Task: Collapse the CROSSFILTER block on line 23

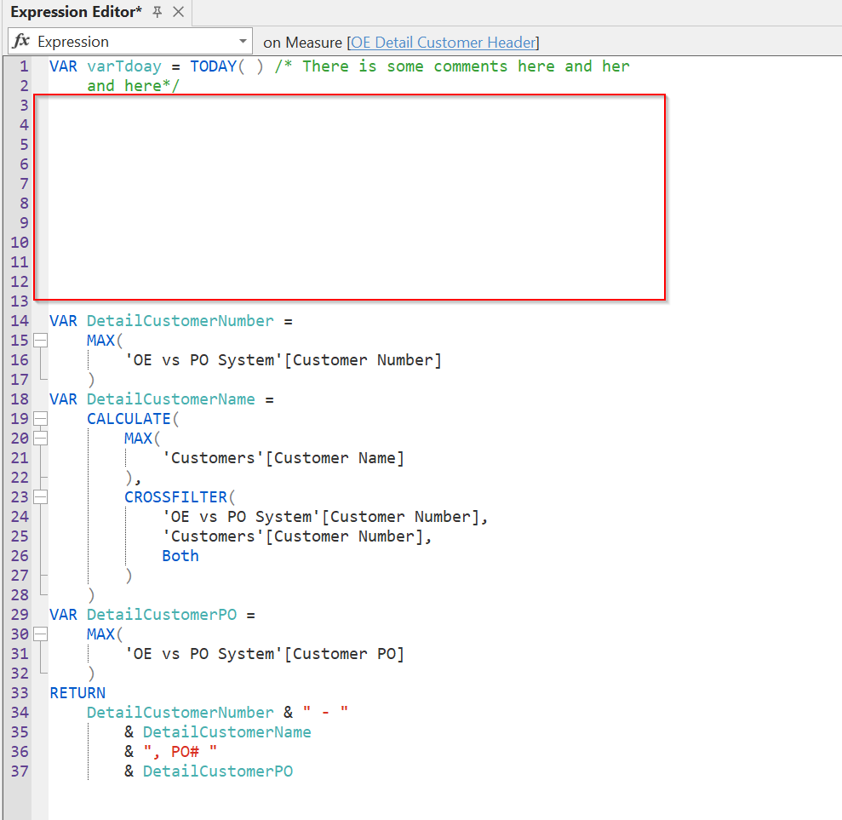Action: tap(40, 496)
